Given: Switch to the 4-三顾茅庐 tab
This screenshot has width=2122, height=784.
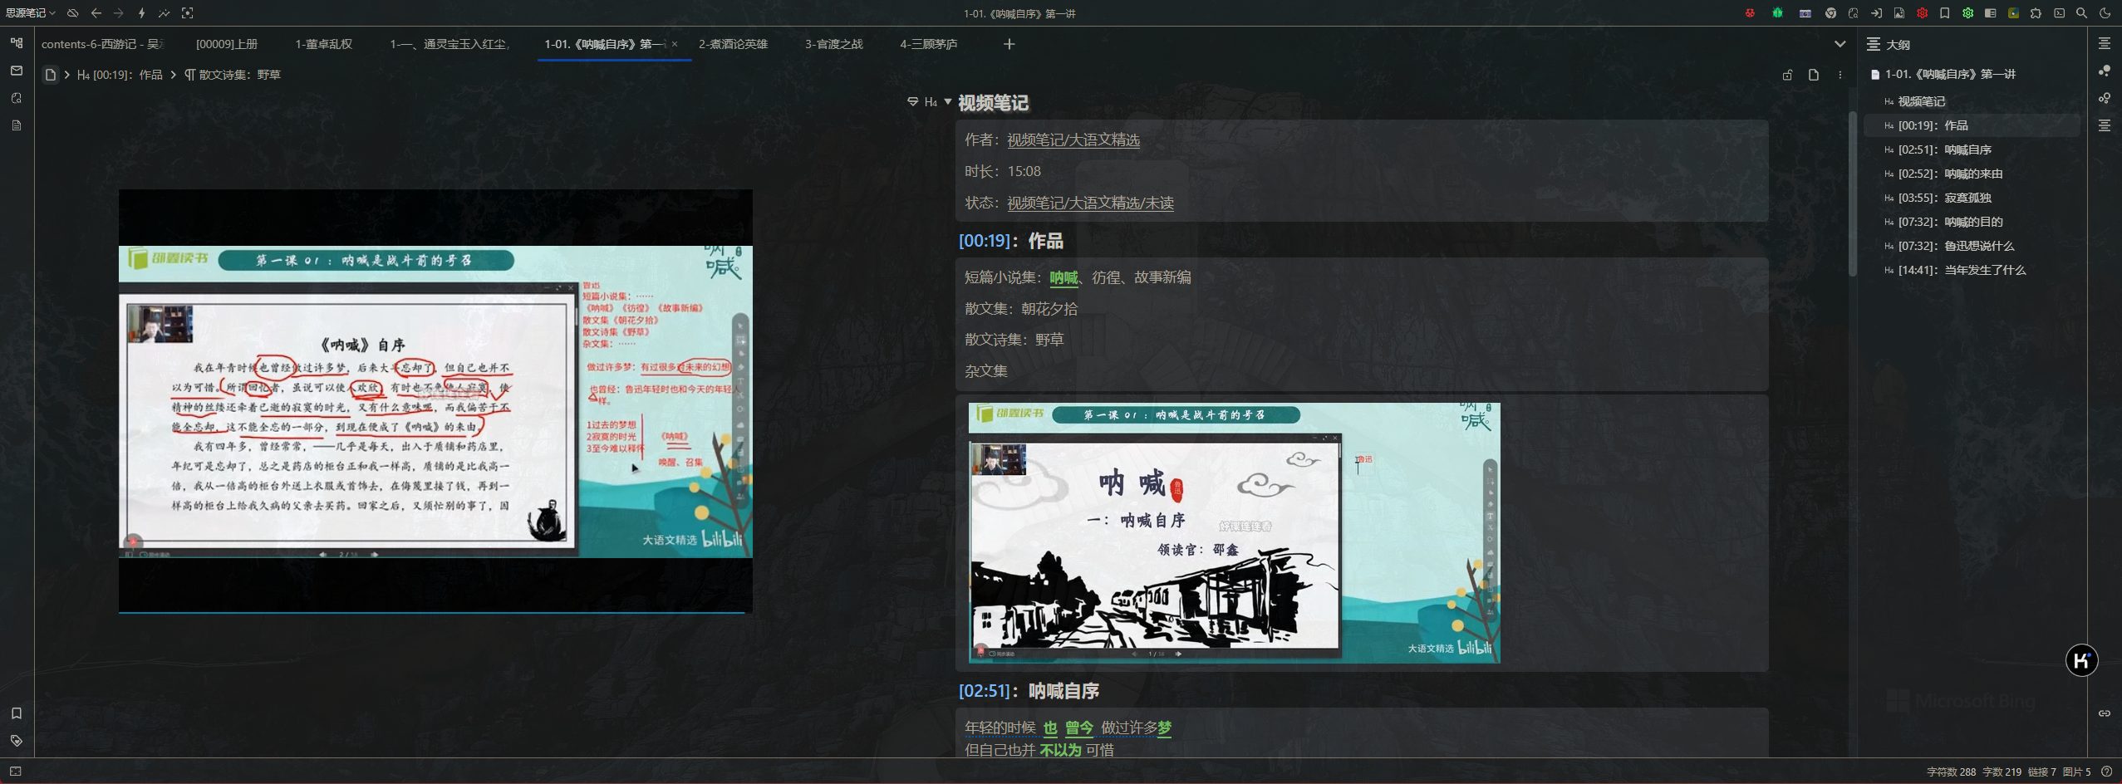Looking at the screenshot, I should click(929, 44).
